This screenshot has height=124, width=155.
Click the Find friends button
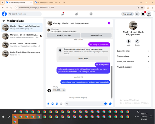[127, 14]
